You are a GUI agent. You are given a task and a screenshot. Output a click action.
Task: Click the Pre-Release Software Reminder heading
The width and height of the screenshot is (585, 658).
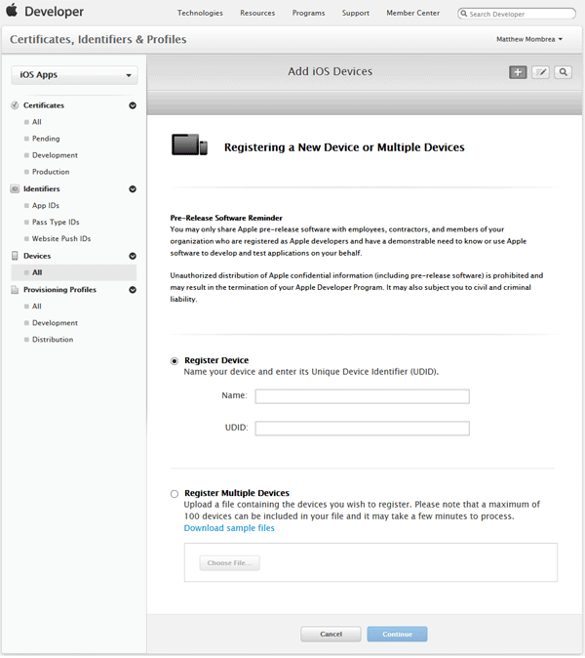tap(226, 219)
